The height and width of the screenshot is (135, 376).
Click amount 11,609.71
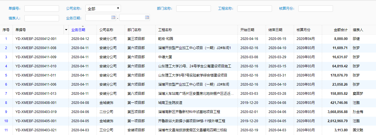click(x=340, y=48)
